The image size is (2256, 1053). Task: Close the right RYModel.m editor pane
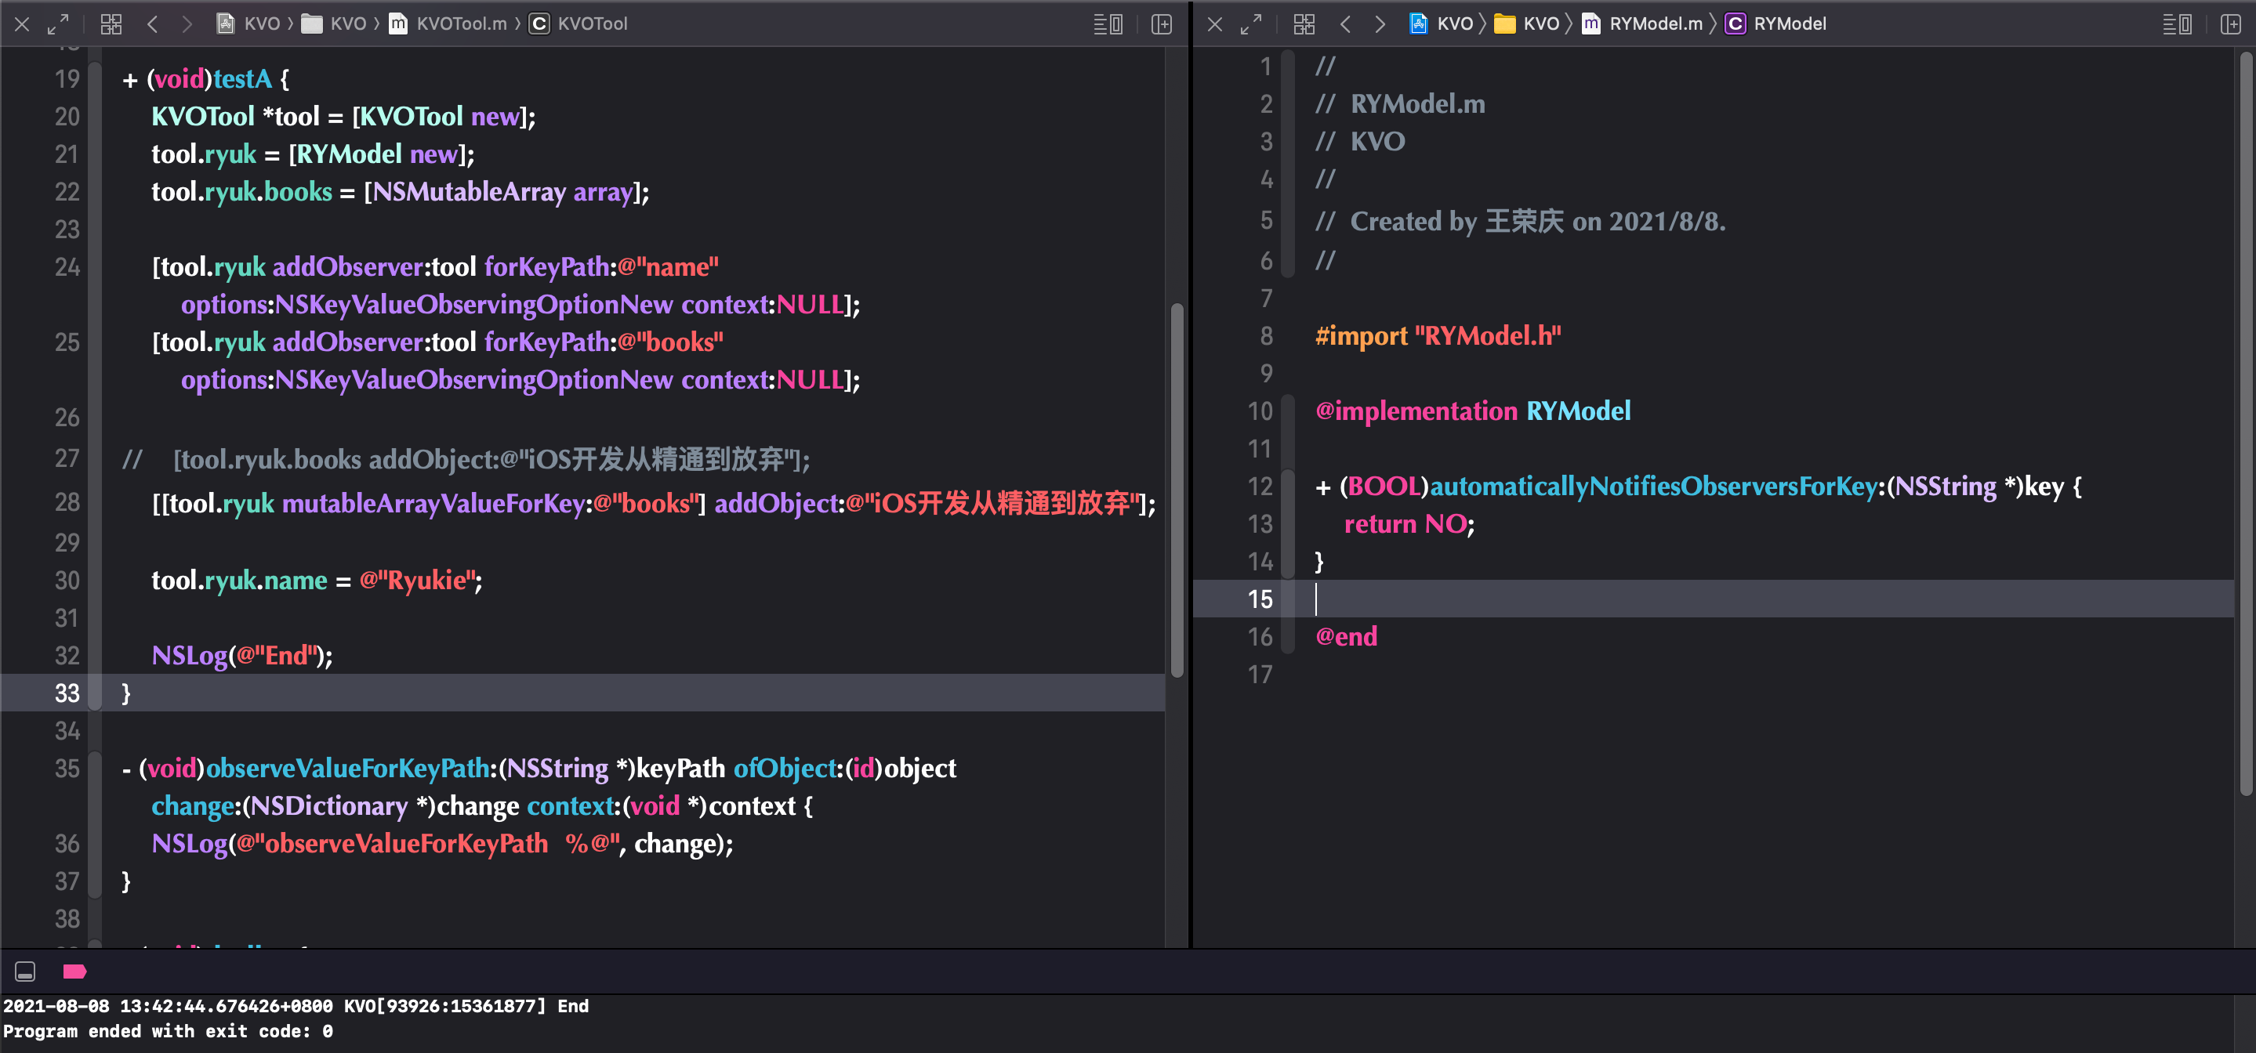1215,24
